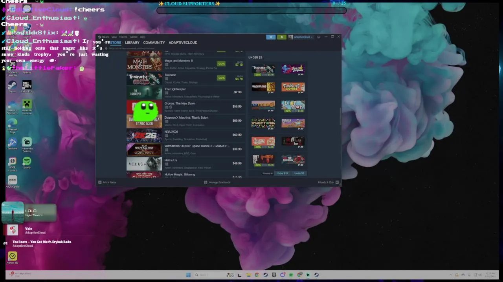
Task: Click the NBA 2K26 thumbnail image
Action: [144, 135]
